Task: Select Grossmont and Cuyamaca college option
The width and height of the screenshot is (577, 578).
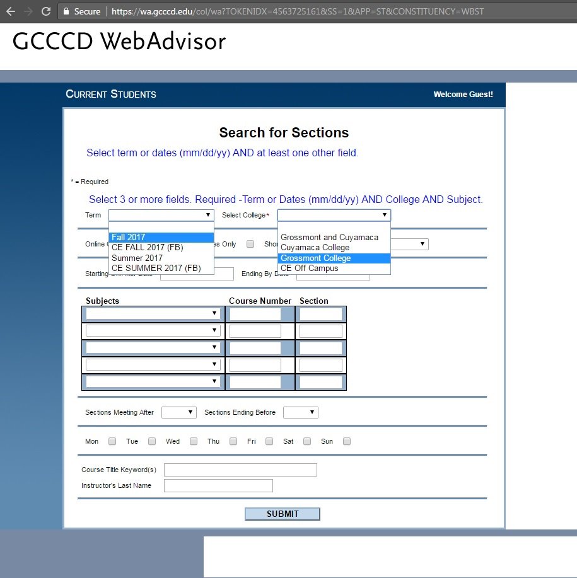Action: coord(334,238)
